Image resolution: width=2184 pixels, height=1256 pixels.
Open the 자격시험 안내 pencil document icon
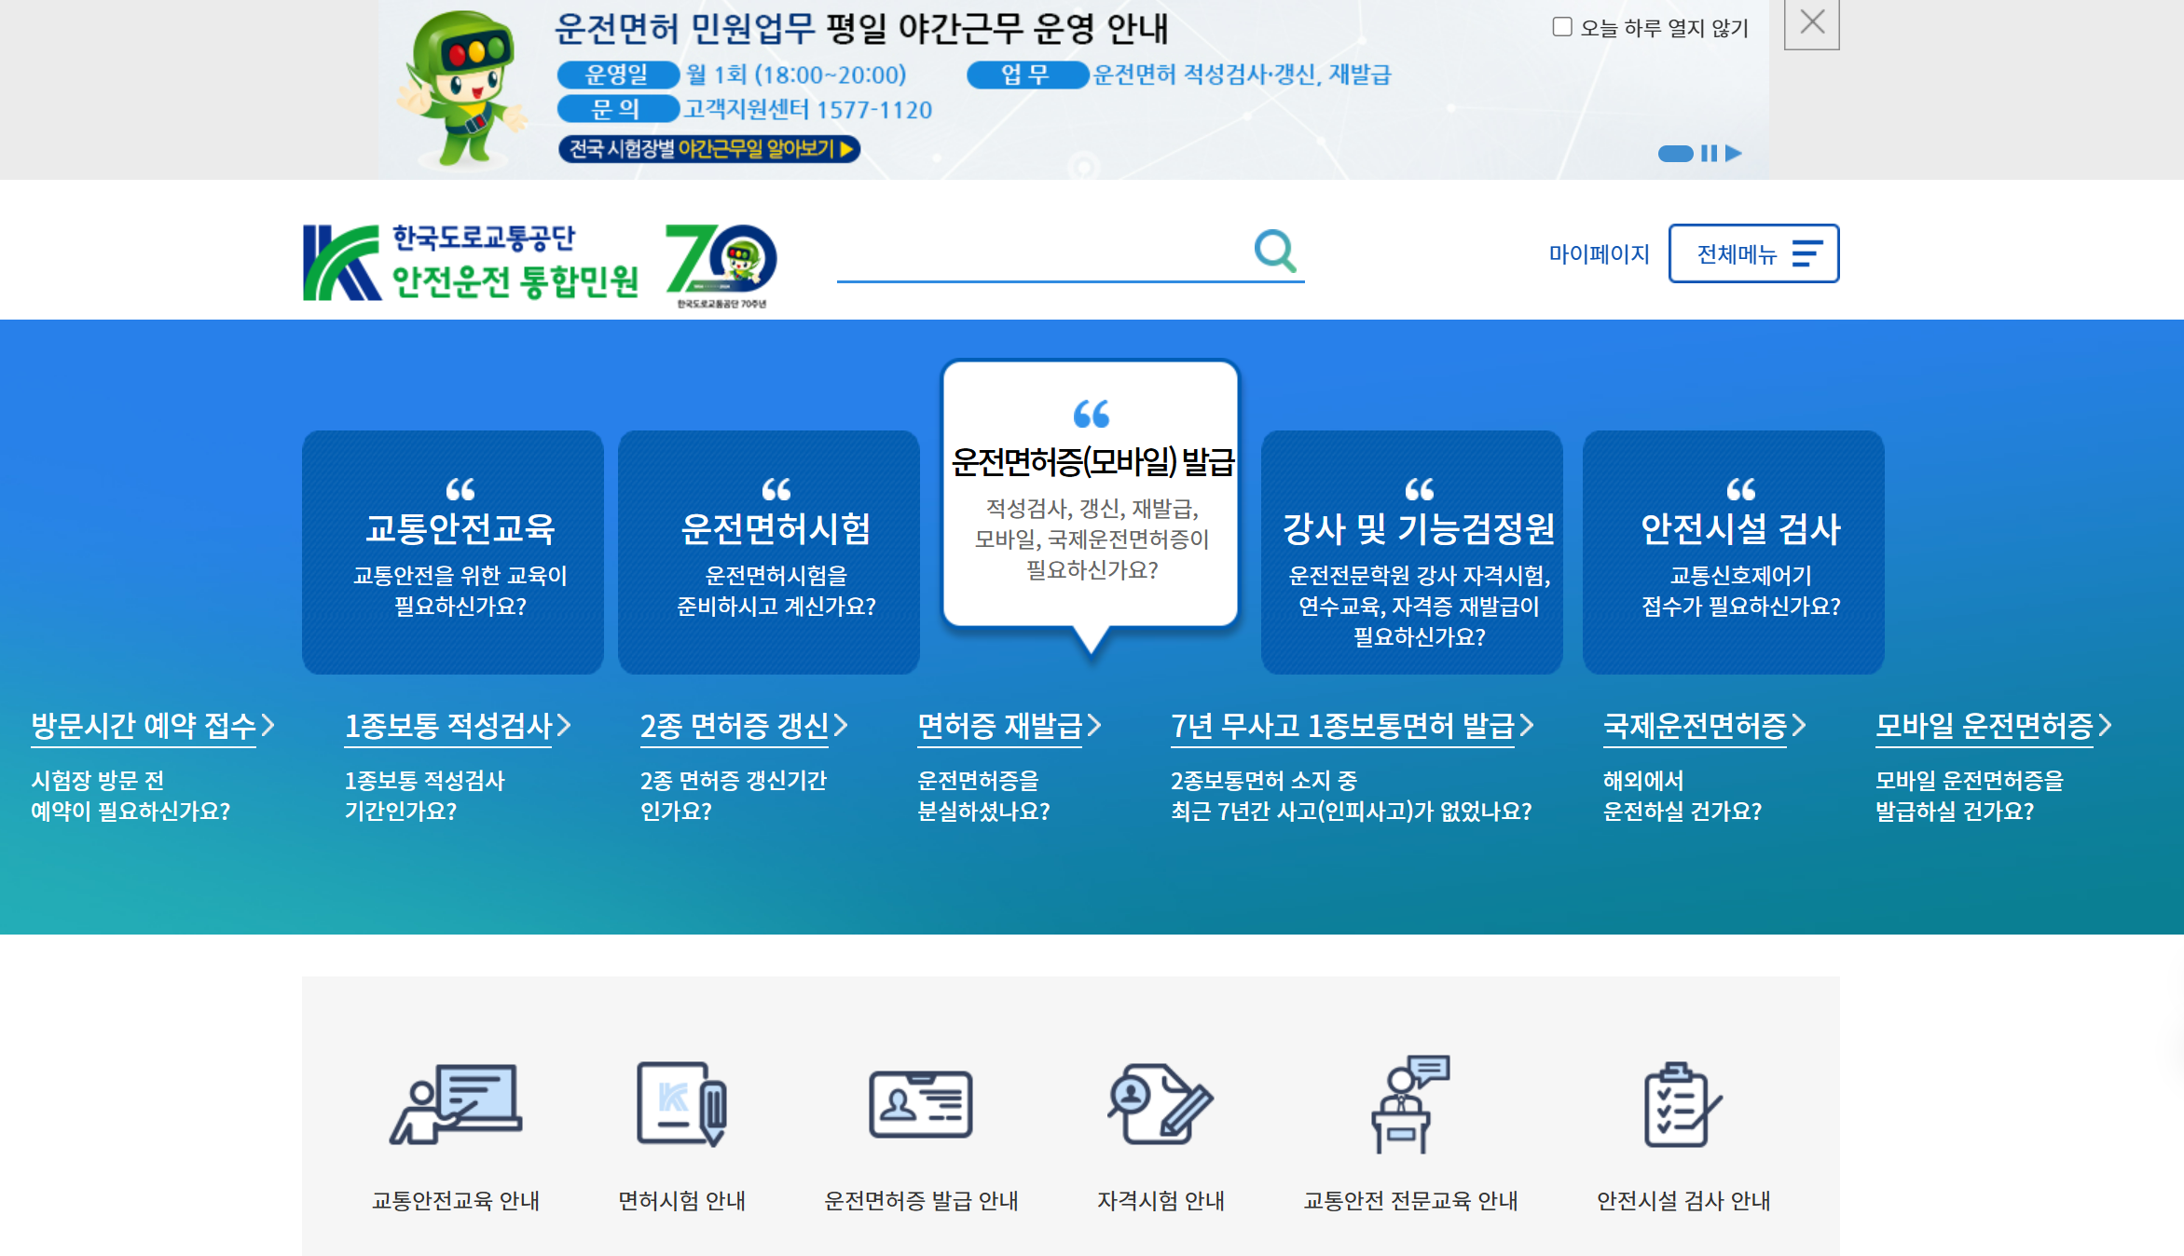(1161, 1104)
